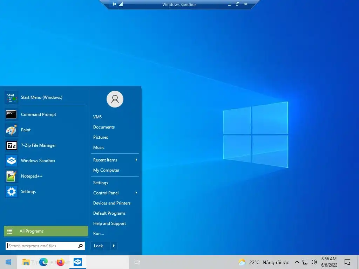Click the weather icon in taskbar

pos(242,262)
